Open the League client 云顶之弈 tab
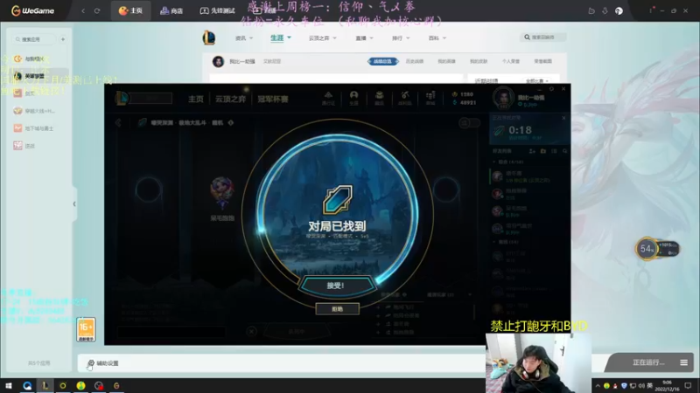The height and width of the screenshot is (393, 700). [230, 99]
